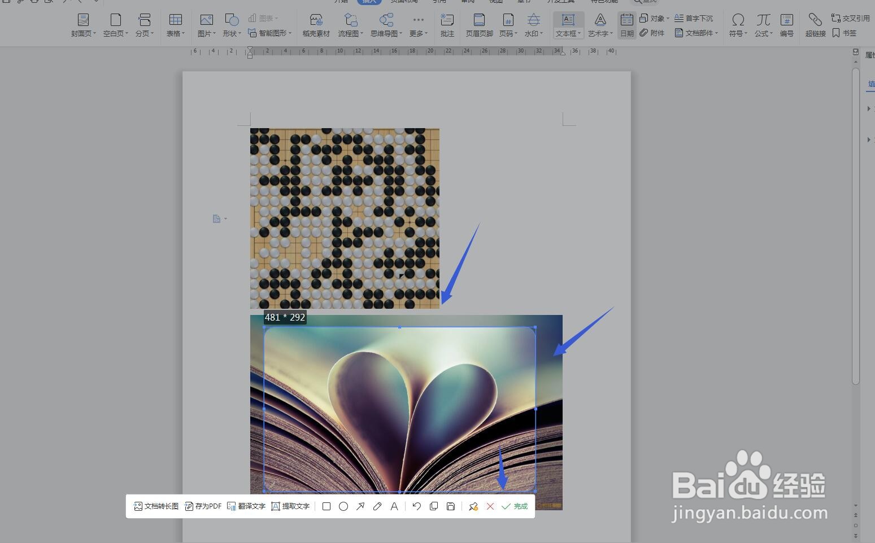Insert a picture (图片)
The image size is (875, 543).
(206, 25)
